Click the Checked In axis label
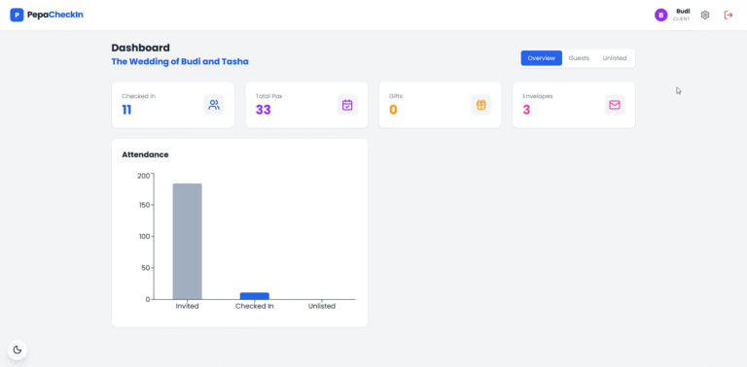The width and height of the screenshot is (747, 367). (x=255, y=306)
